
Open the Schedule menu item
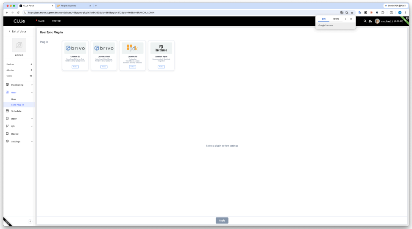[x=16, y=111]
